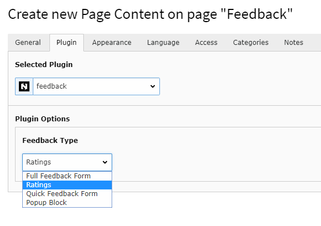Open the General tab

point(28,43)
